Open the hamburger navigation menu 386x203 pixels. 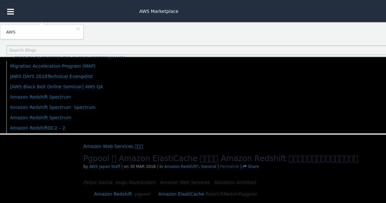[10, 12]
